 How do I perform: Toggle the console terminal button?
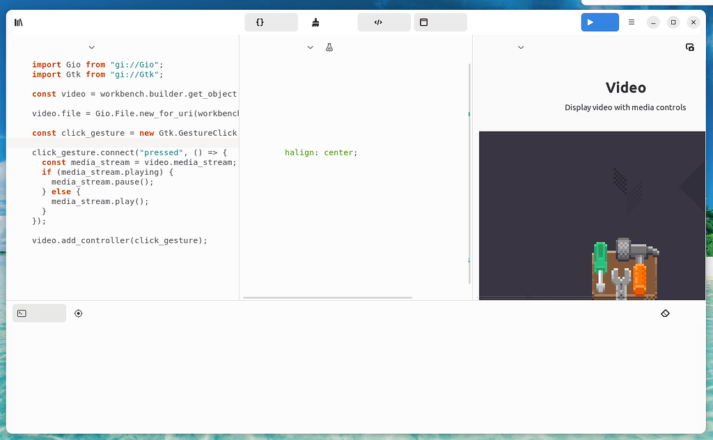coord(39,313)
